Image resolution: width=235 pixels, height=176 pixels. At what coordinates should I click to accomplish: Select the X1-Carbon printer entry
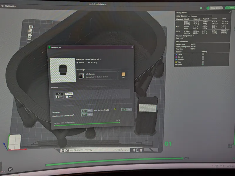pos(97,75)
